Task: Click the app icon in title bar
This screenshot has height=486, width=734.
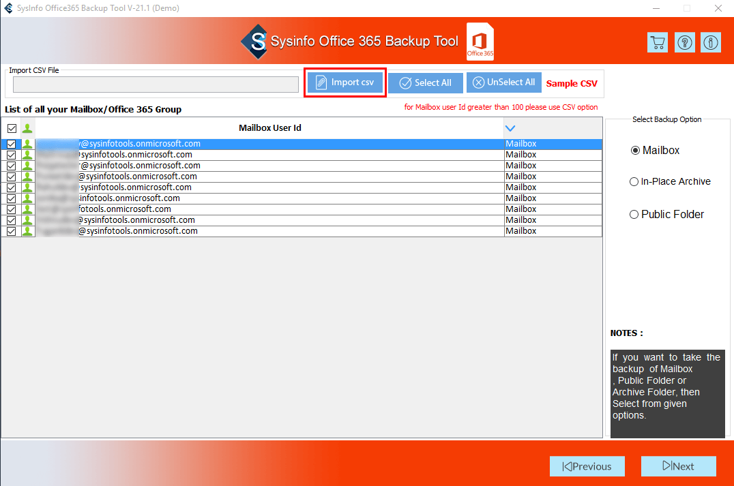Action: tap(8, 8)
